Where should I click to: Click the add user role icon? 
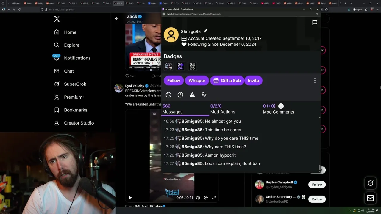(x=204, y=95)
